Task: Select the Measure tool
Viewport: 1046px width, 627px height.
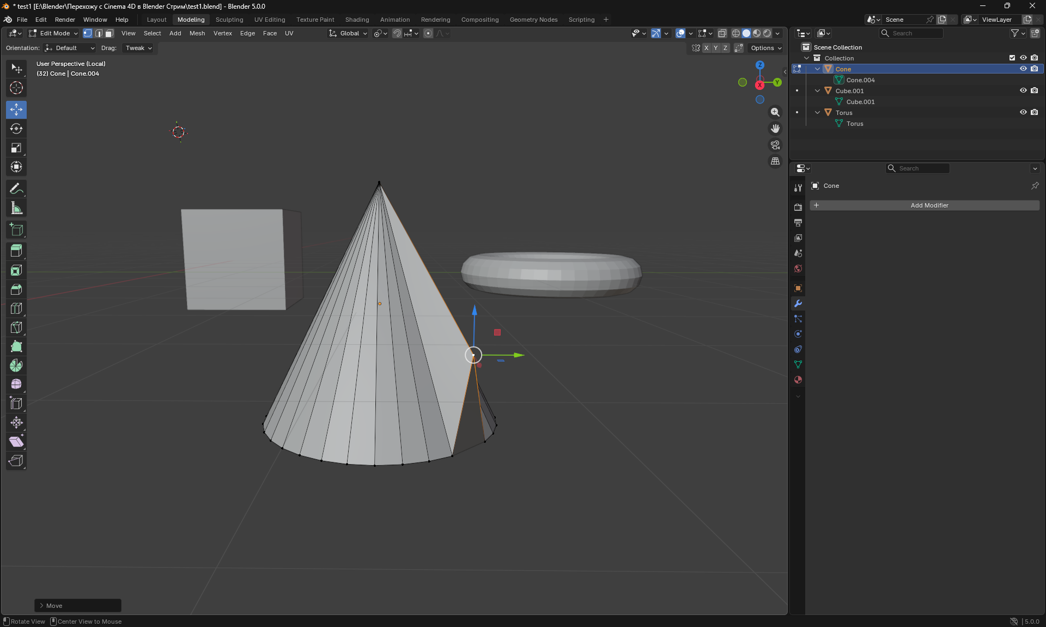Action: pos(16,208)
